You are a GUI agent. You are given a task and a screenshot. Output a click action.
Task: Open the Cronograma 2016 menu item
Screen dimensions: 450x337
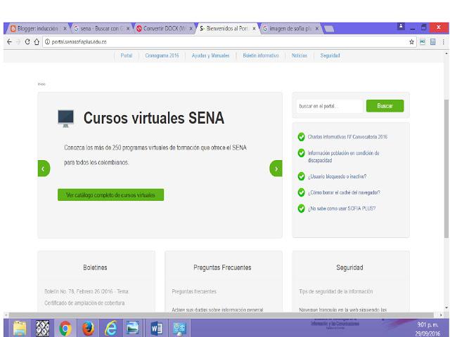click(162, 55)
